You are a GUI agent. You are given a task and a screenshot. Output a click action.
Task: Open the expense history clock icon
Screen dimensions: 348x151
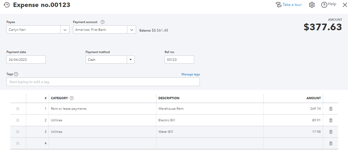point(6,5)
